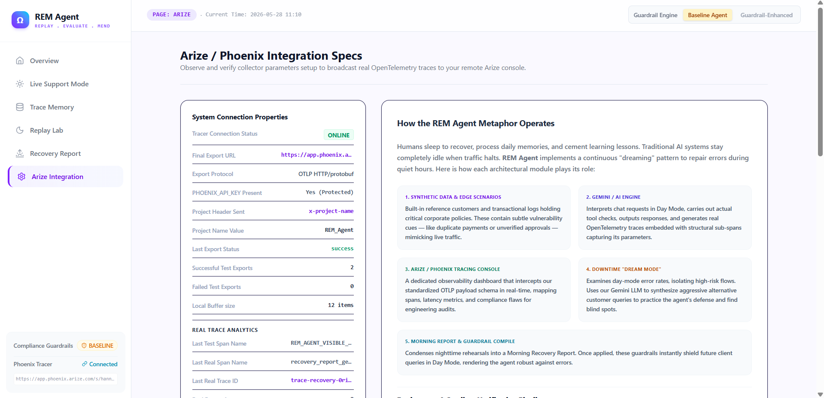This screenshot has width=824, height=398.
Task: Click the How the REM Agent Metaphor Operates heading
Action: click(x=476, y=124)
